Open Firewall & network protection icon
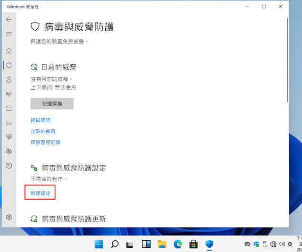 (9, 94)
